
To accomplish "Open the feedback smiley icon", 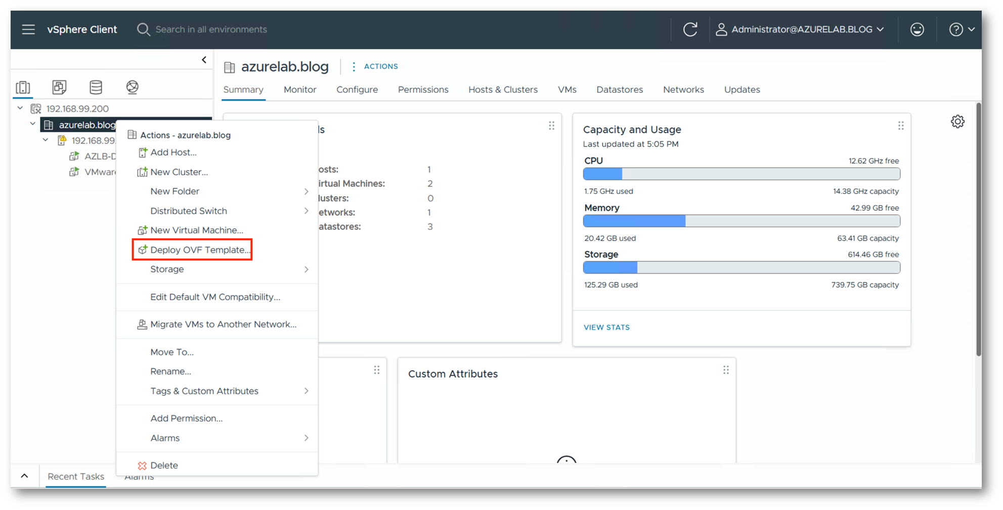I will (917, 29).
